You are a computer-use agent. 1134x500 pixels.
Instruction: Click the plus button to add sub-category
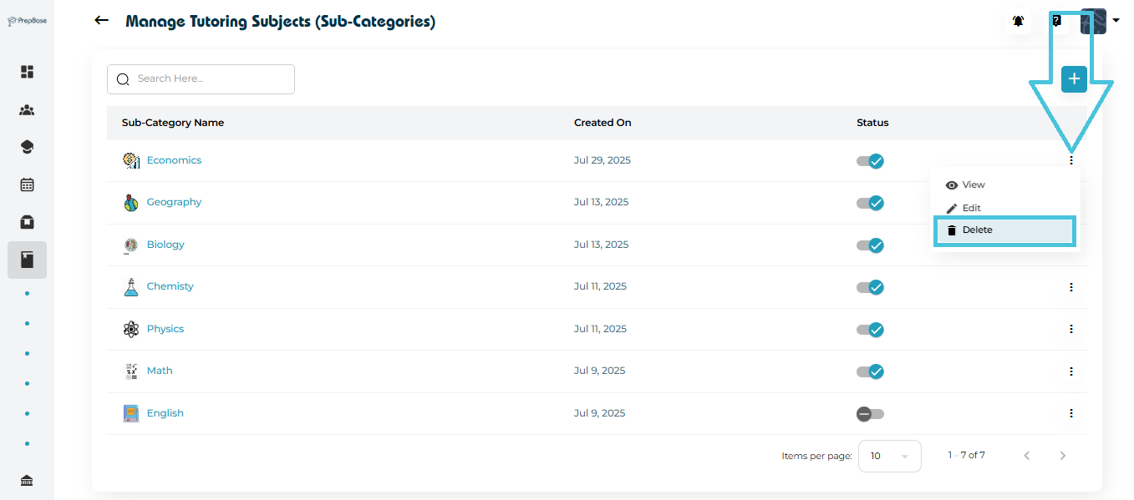[1074, 78]
